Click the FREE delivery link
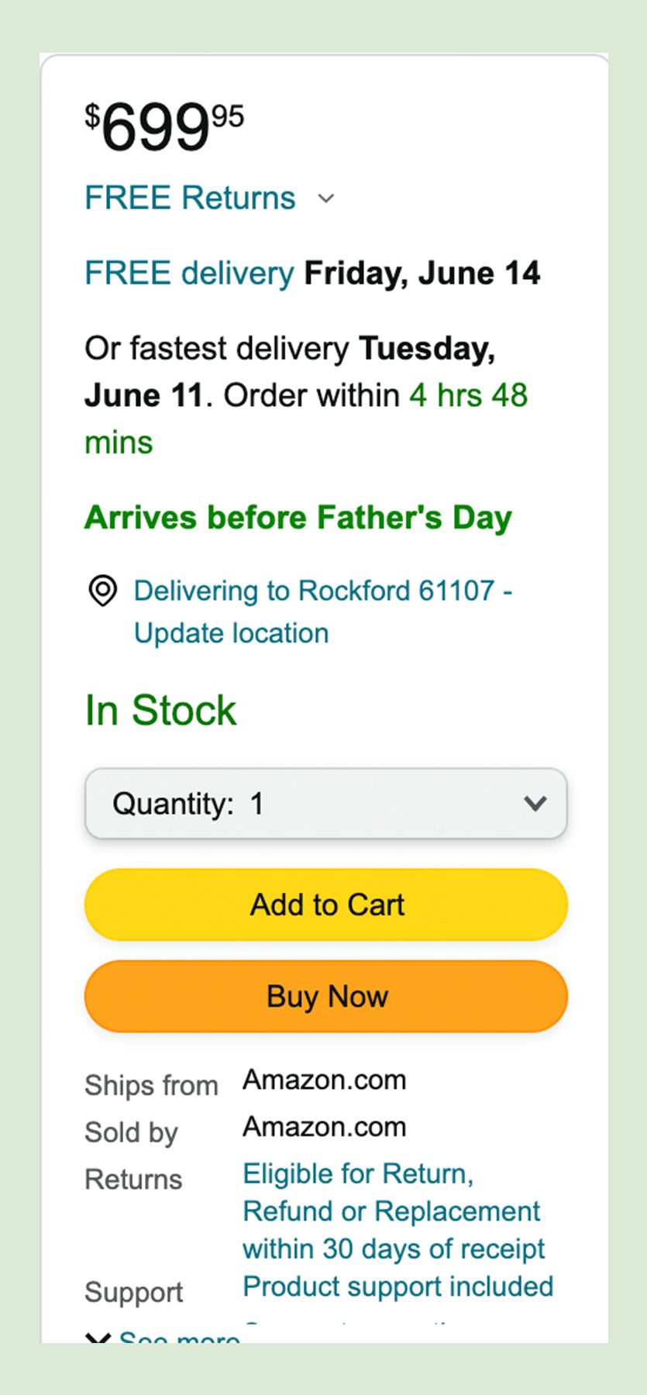 point(189,273)
